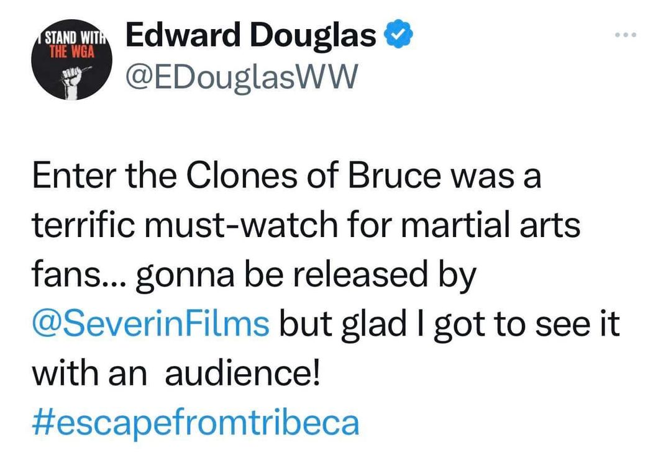The height and width of the screenshot is (471, 671).
Task: Open Edward Douglas's profile picture
Action: [x=72, y=62]
